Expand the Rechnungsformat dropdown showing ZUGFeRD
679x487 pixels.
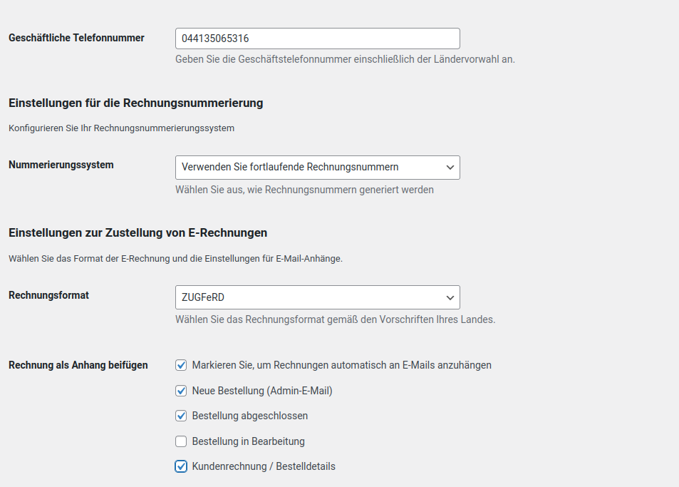[317, 297]
